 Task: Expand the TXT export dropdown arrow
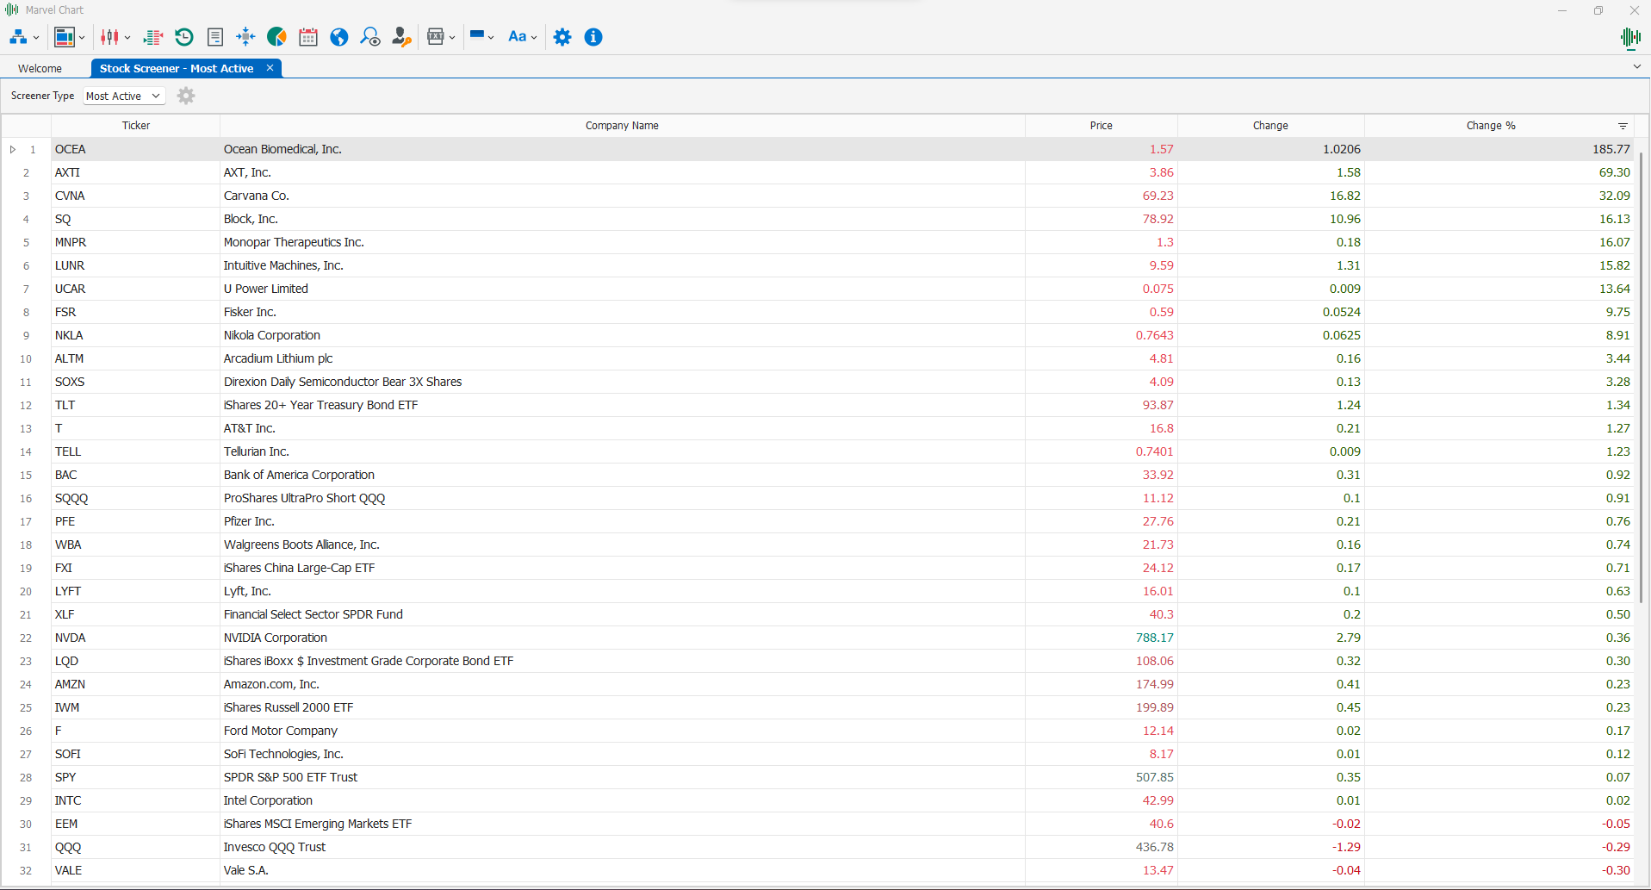pyautogui.click(x=452, y=38)
